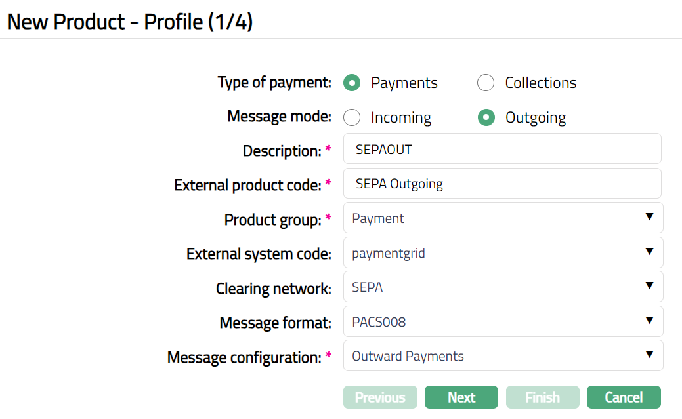This screenshot has width=682, height=419.
Task: Click the 'Product group:' field label
Action: click(x=272, y=220)
